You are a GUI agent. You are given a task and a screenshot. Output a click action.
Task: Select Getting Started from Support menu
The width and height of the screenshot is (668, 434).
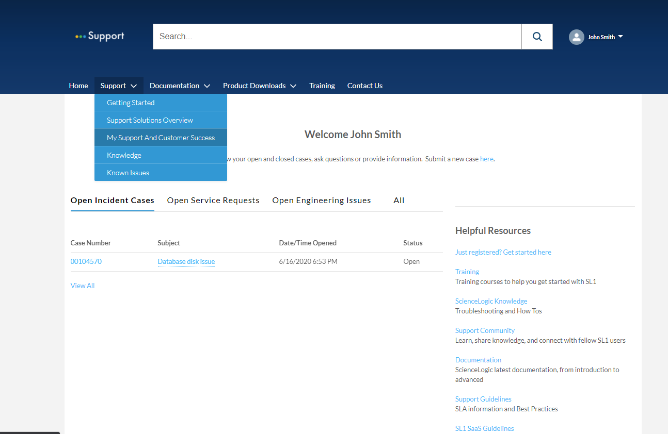click(x=131, y=103)
